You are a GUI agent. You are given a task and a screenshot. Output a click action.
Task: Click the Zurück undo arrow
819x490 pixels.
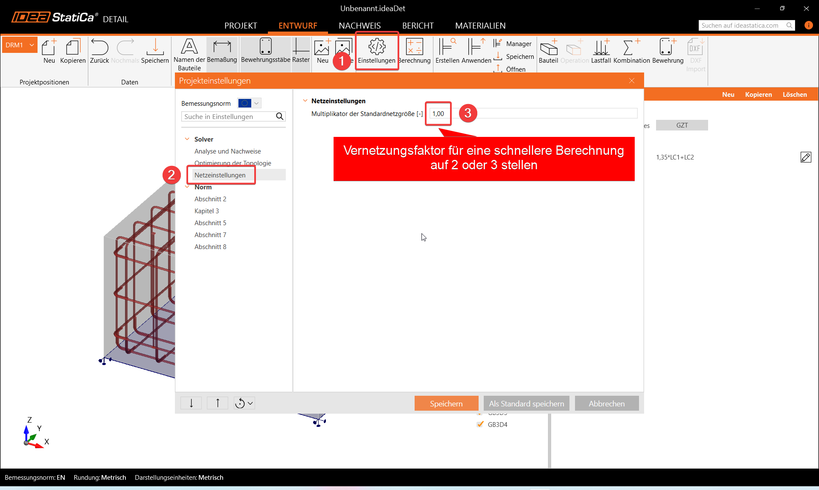click(99, 48)
